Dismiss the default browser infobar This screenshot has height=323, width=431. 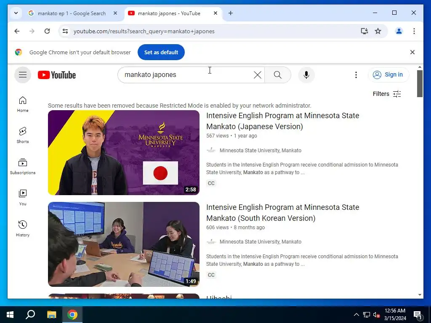[x=412, y=52]
